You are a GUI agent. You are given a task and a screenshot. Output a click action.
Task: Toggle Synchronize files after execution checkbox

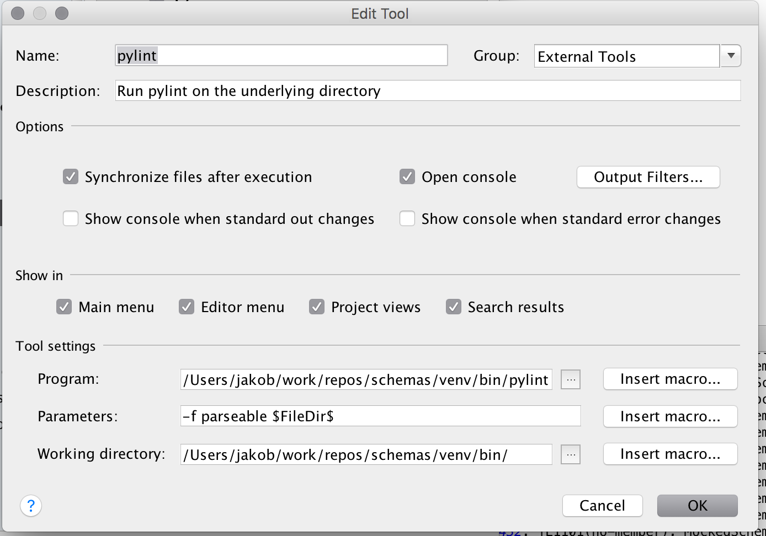click(x=71, y=177)
